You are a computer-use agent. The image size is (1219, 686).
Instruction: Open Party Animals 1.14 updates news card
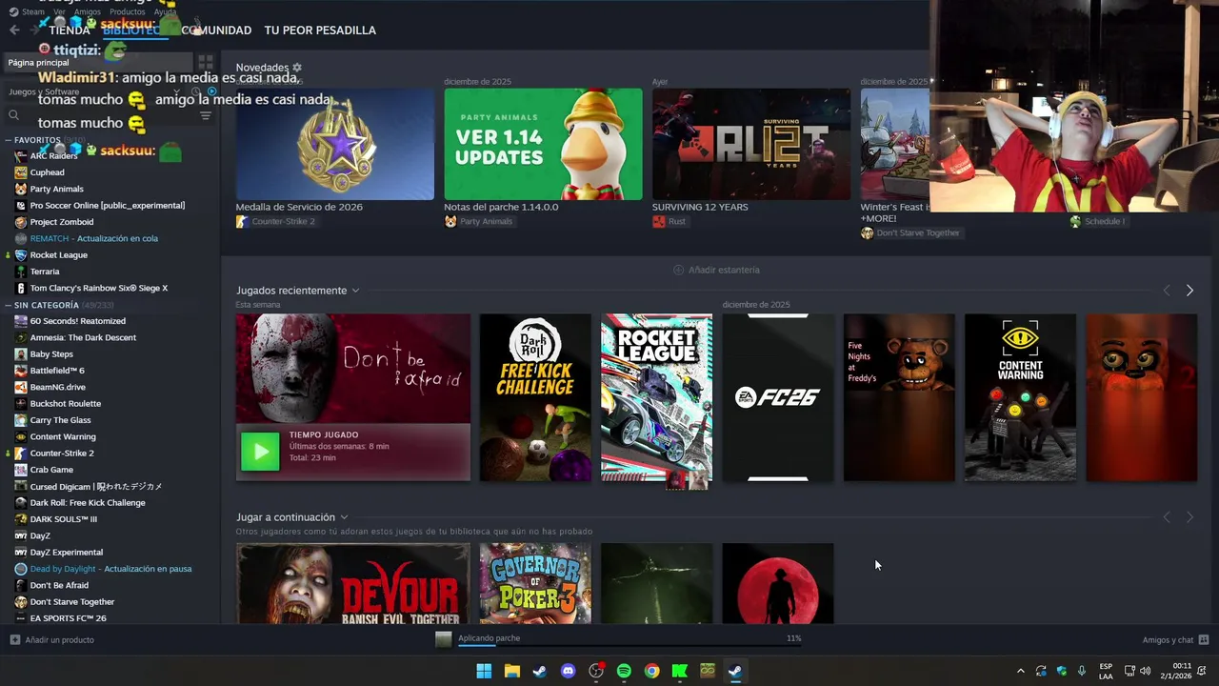point(543,144)
